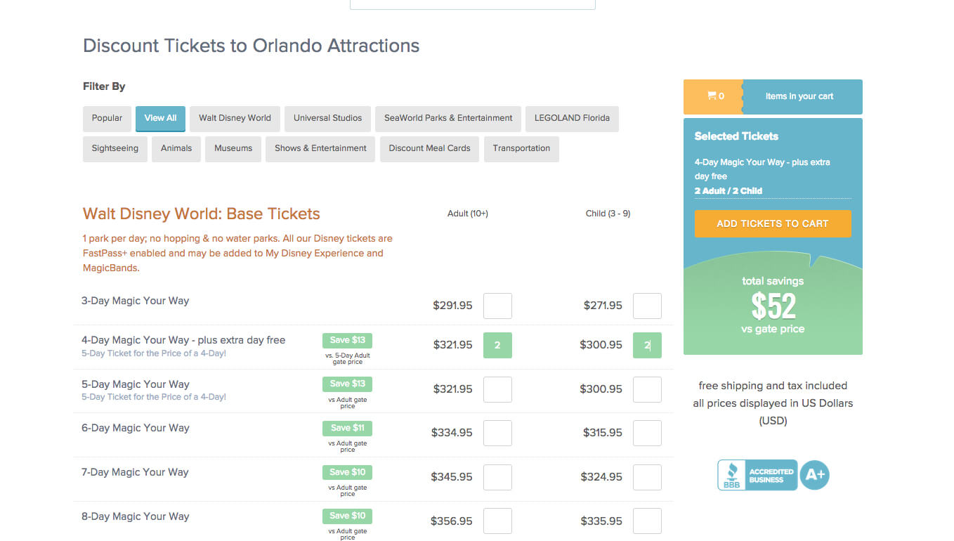Image resolution: width=954 pixels, height=541 pixels.
Task: Click the $345.95 adult price
Action: pyautogui.click(x=452, y=477)
